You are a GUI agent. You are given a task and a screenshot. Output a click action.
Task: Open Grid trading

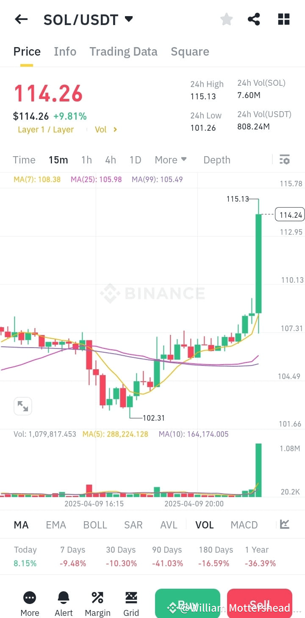[131, 600]
